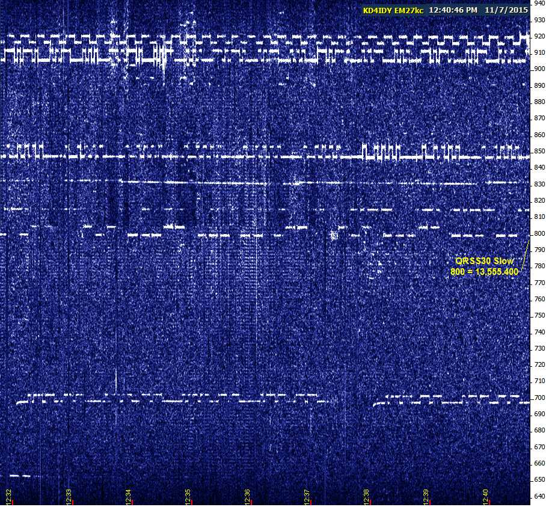Click the 750 mark on frequency scale
Image resolution: width=546 pixels, height=507 pixels.
pos(539,316)
